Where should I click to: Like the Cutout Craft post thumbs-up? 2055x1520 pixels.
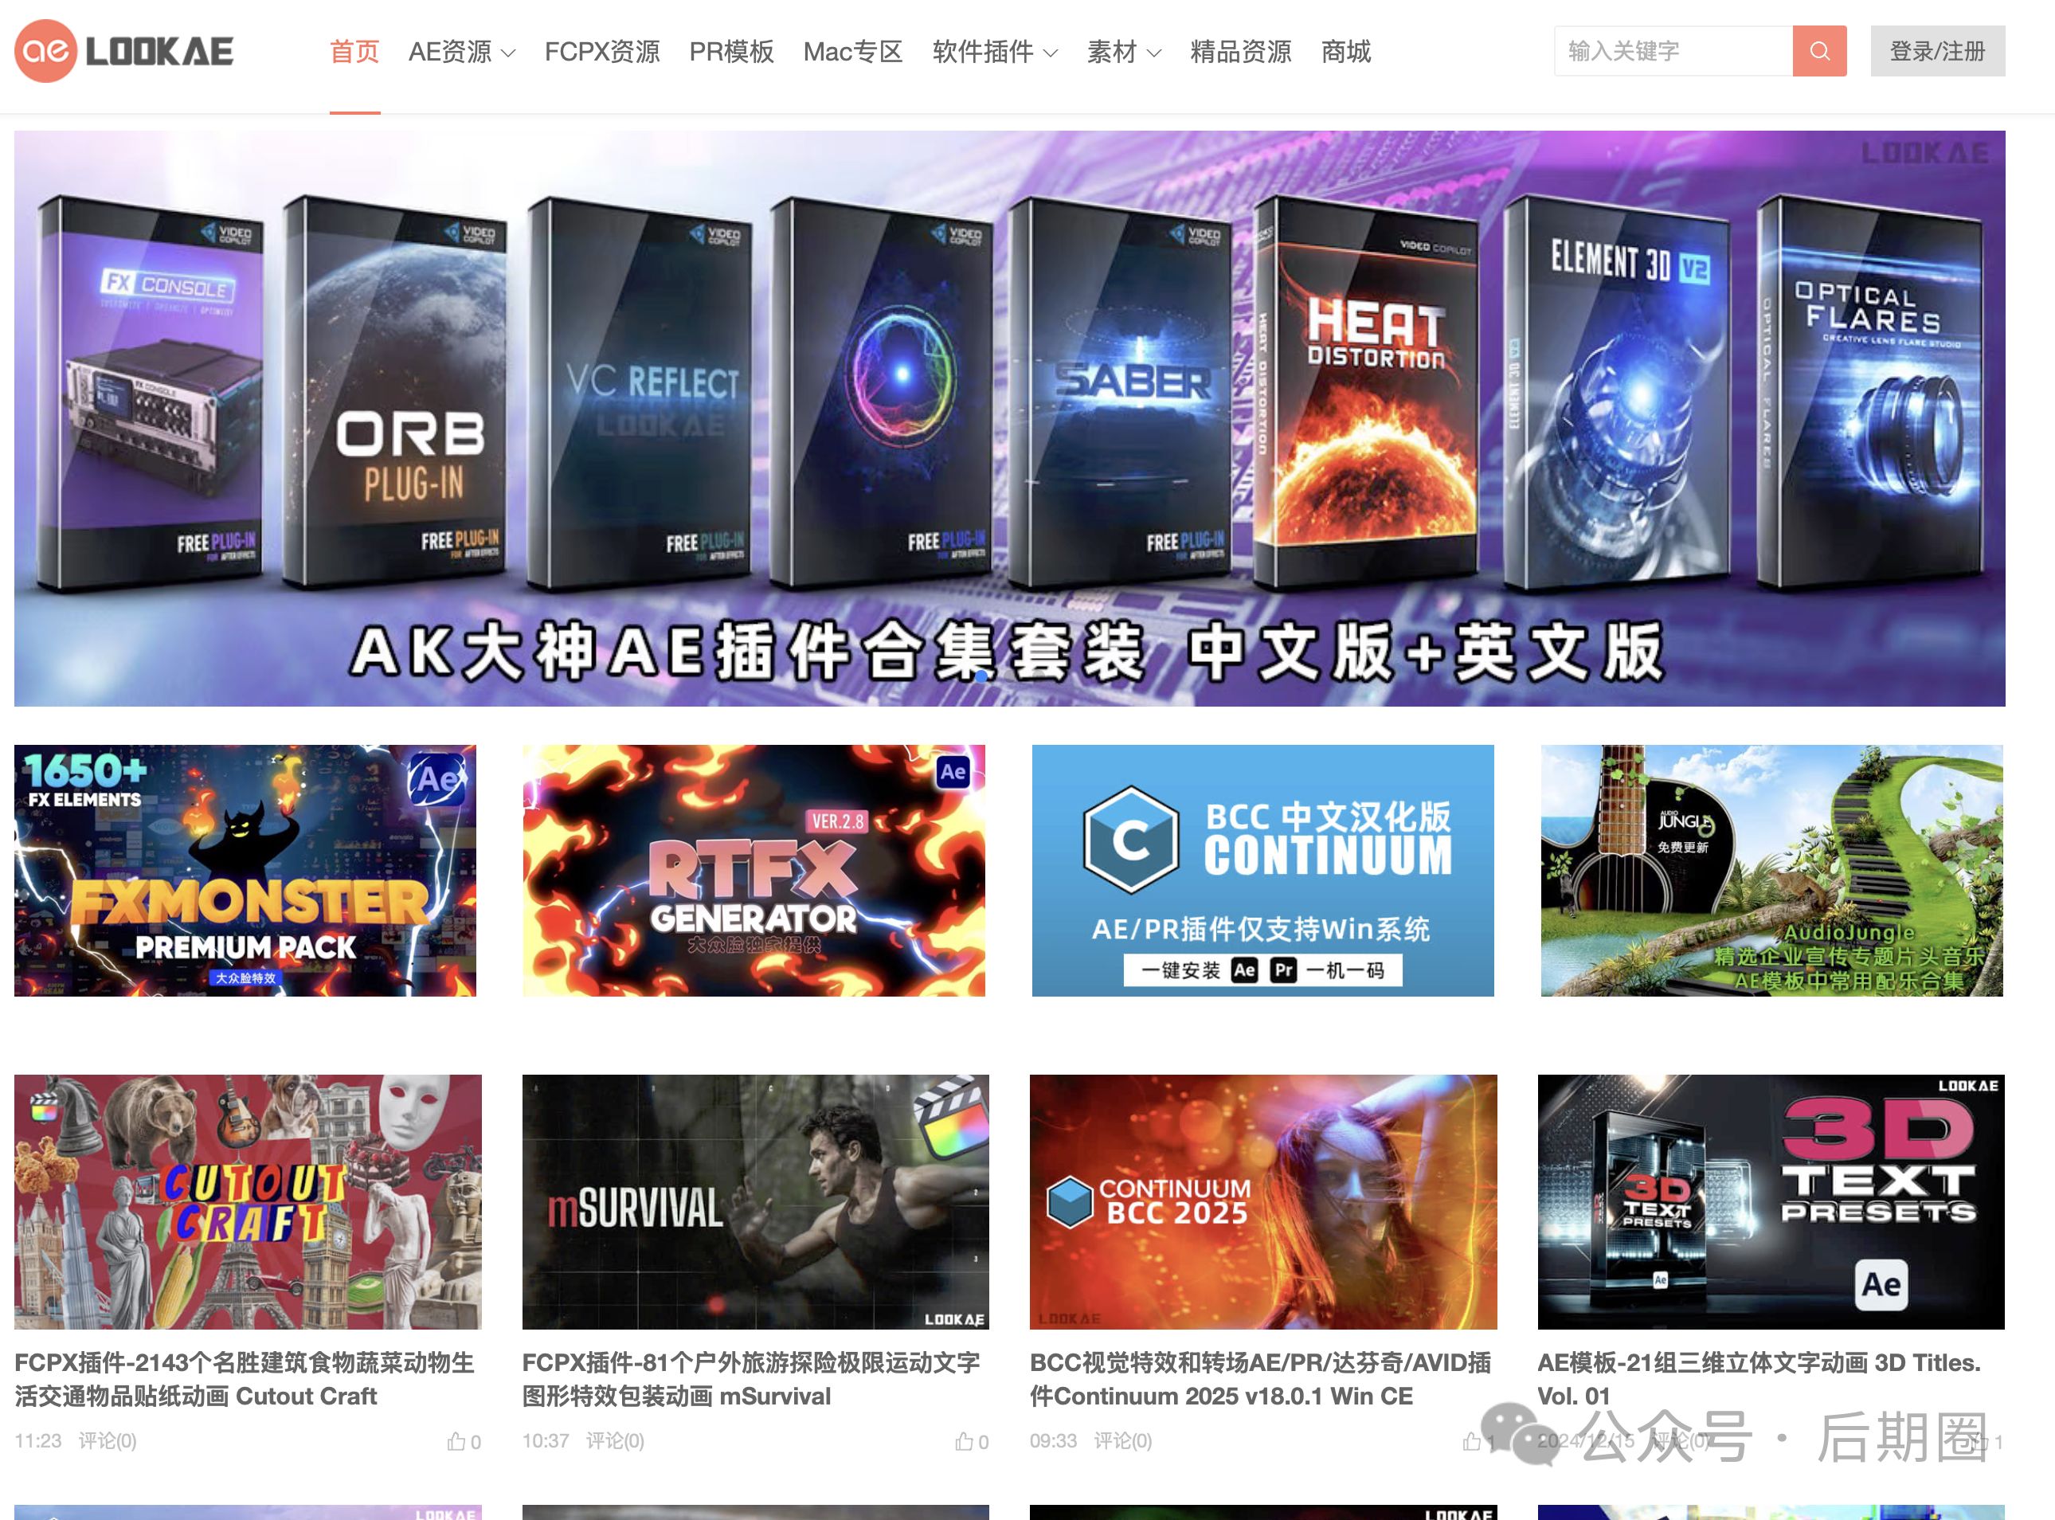[456, 1442]
